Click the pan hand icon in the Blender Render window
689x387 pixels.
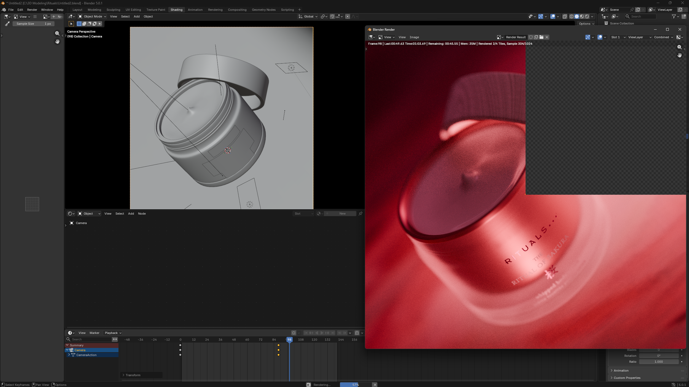[680, 55]
